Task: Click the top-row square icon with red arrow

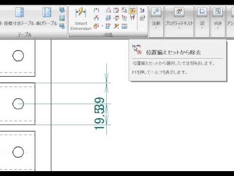Action: click(116, 10)
